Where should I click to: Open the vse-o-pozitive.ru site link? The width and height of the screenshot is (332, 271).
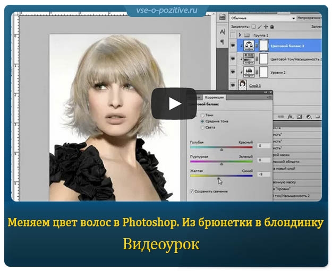pyautogui.click(x=167, y=10)
